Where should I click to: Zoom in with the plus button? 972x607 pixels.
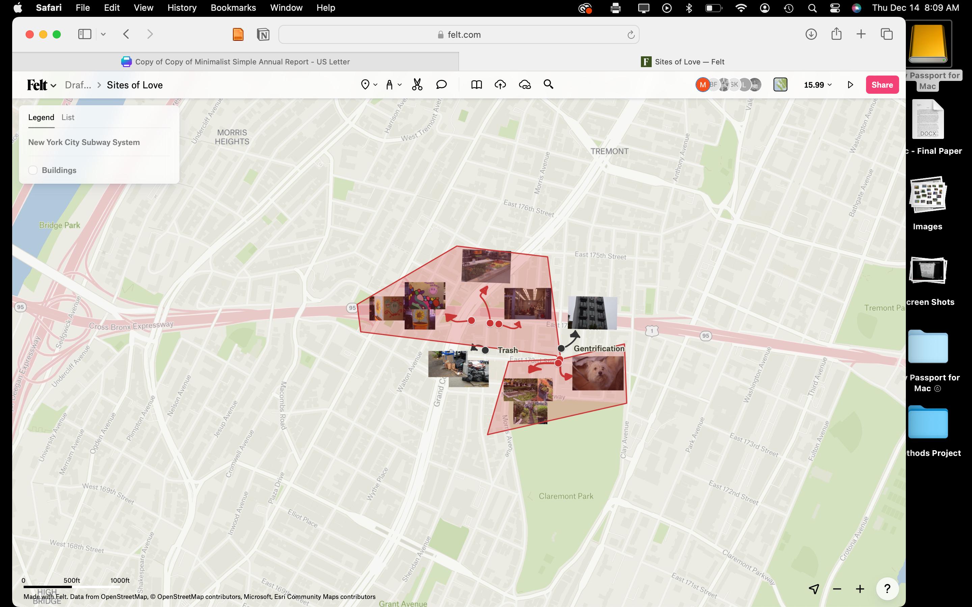860,588
